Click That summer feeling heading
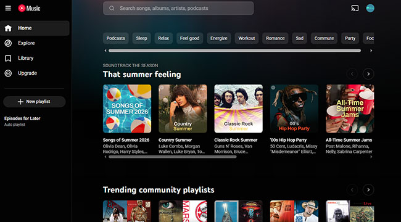 tap(142, 75)
